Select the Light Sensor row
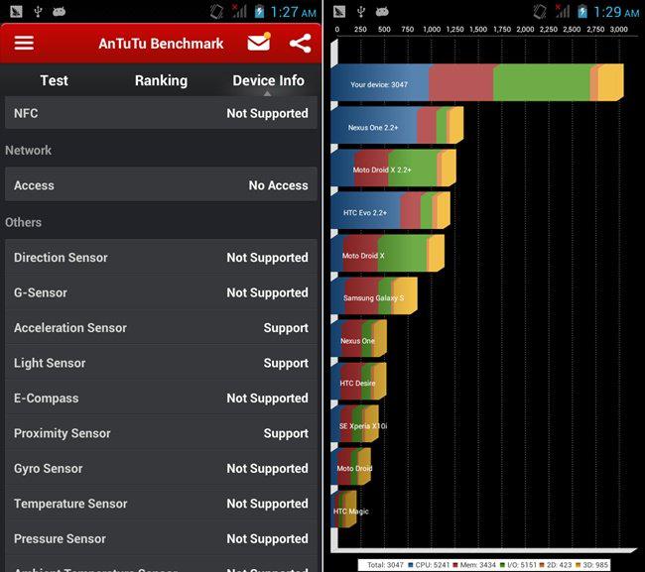645x572 pixels. pyautogui.click(x=161, y=363)
